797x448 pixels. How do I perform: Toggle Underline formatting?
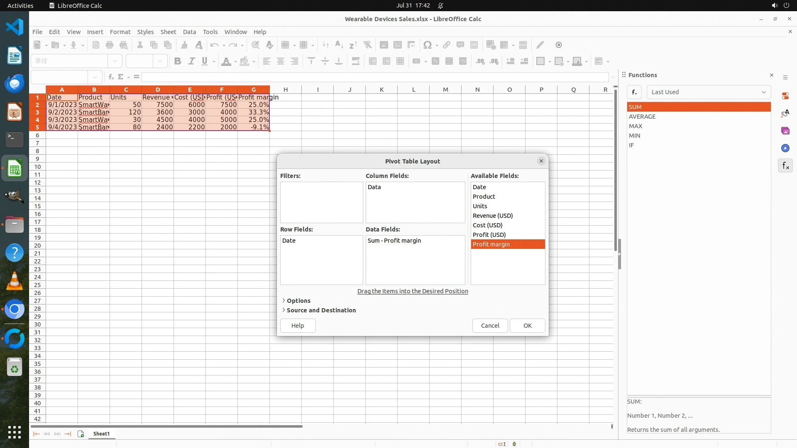(205, 61)
